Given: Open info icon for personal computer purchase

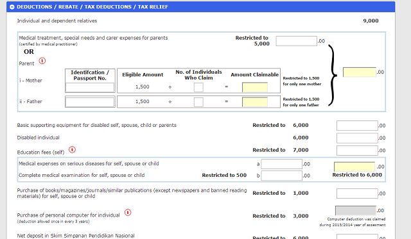Looking at the screenshot, I should click(x=128, y=212).
